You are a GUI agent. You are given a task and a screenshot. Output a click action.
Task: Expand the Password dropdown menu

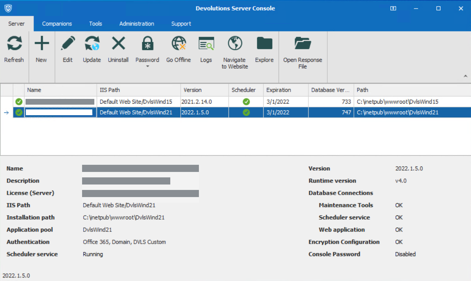(x=147, y=66)
